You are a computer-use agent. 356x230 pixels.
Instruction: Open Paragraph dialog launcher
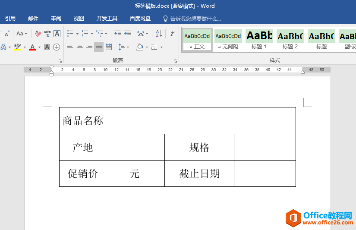[x=175, y=61]
